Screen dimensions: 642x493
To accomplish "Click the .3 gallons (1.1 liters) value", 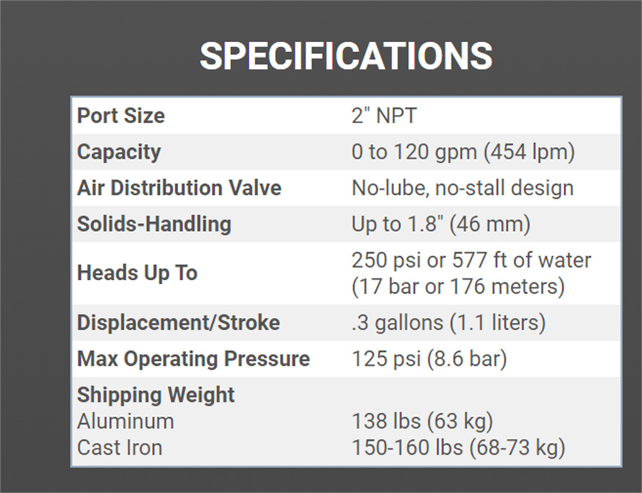I will coord(449,322).
